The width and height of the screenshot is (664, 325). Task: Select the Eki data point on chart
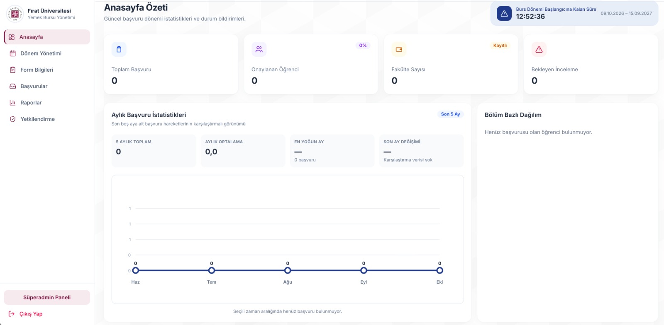(440, 270)
